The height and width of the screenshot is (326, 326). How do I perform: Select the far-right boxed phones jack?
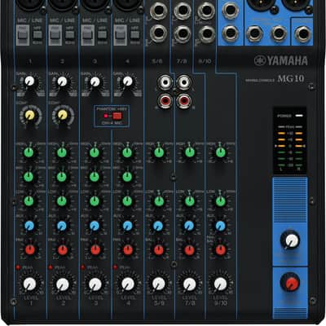(303, 34)
